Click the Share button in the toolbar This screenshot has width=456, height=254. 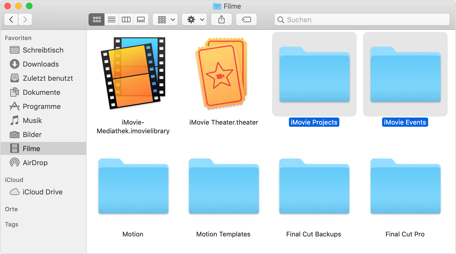pyautogui.click(x=221, y=20)
